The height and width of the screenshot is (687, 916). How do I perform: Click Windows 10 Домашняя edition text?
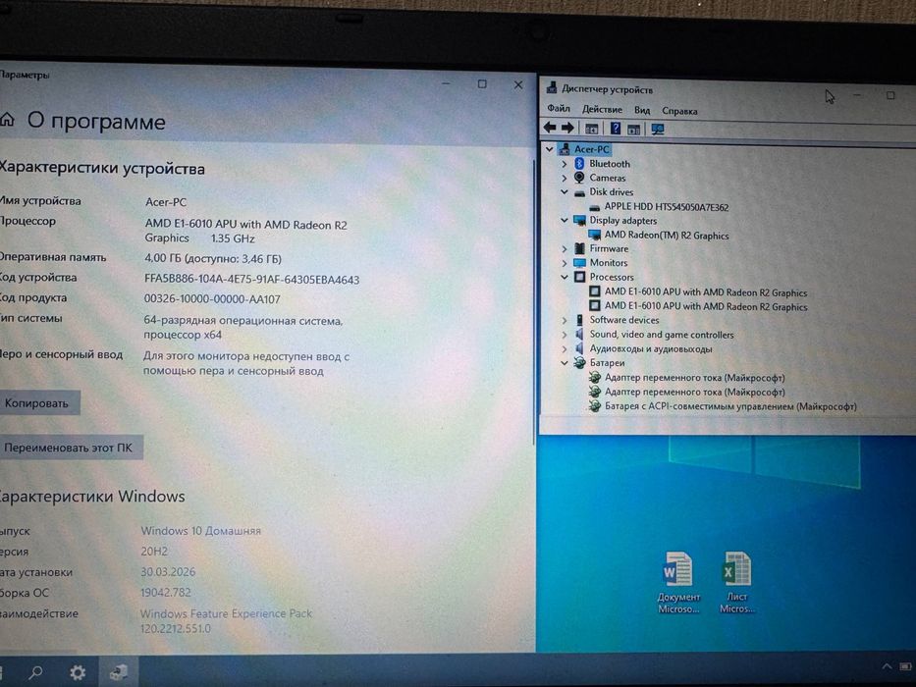pyautogui.click(x=201, y=530)
